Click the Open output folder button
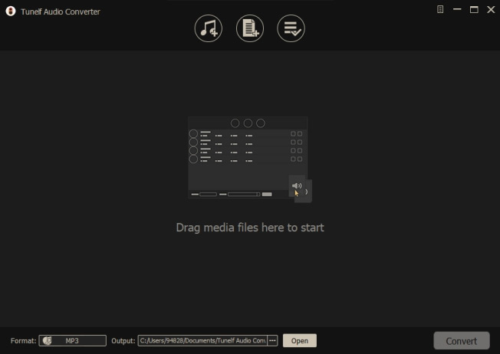This screenshot has height=354, width=500. pos(299,341)
